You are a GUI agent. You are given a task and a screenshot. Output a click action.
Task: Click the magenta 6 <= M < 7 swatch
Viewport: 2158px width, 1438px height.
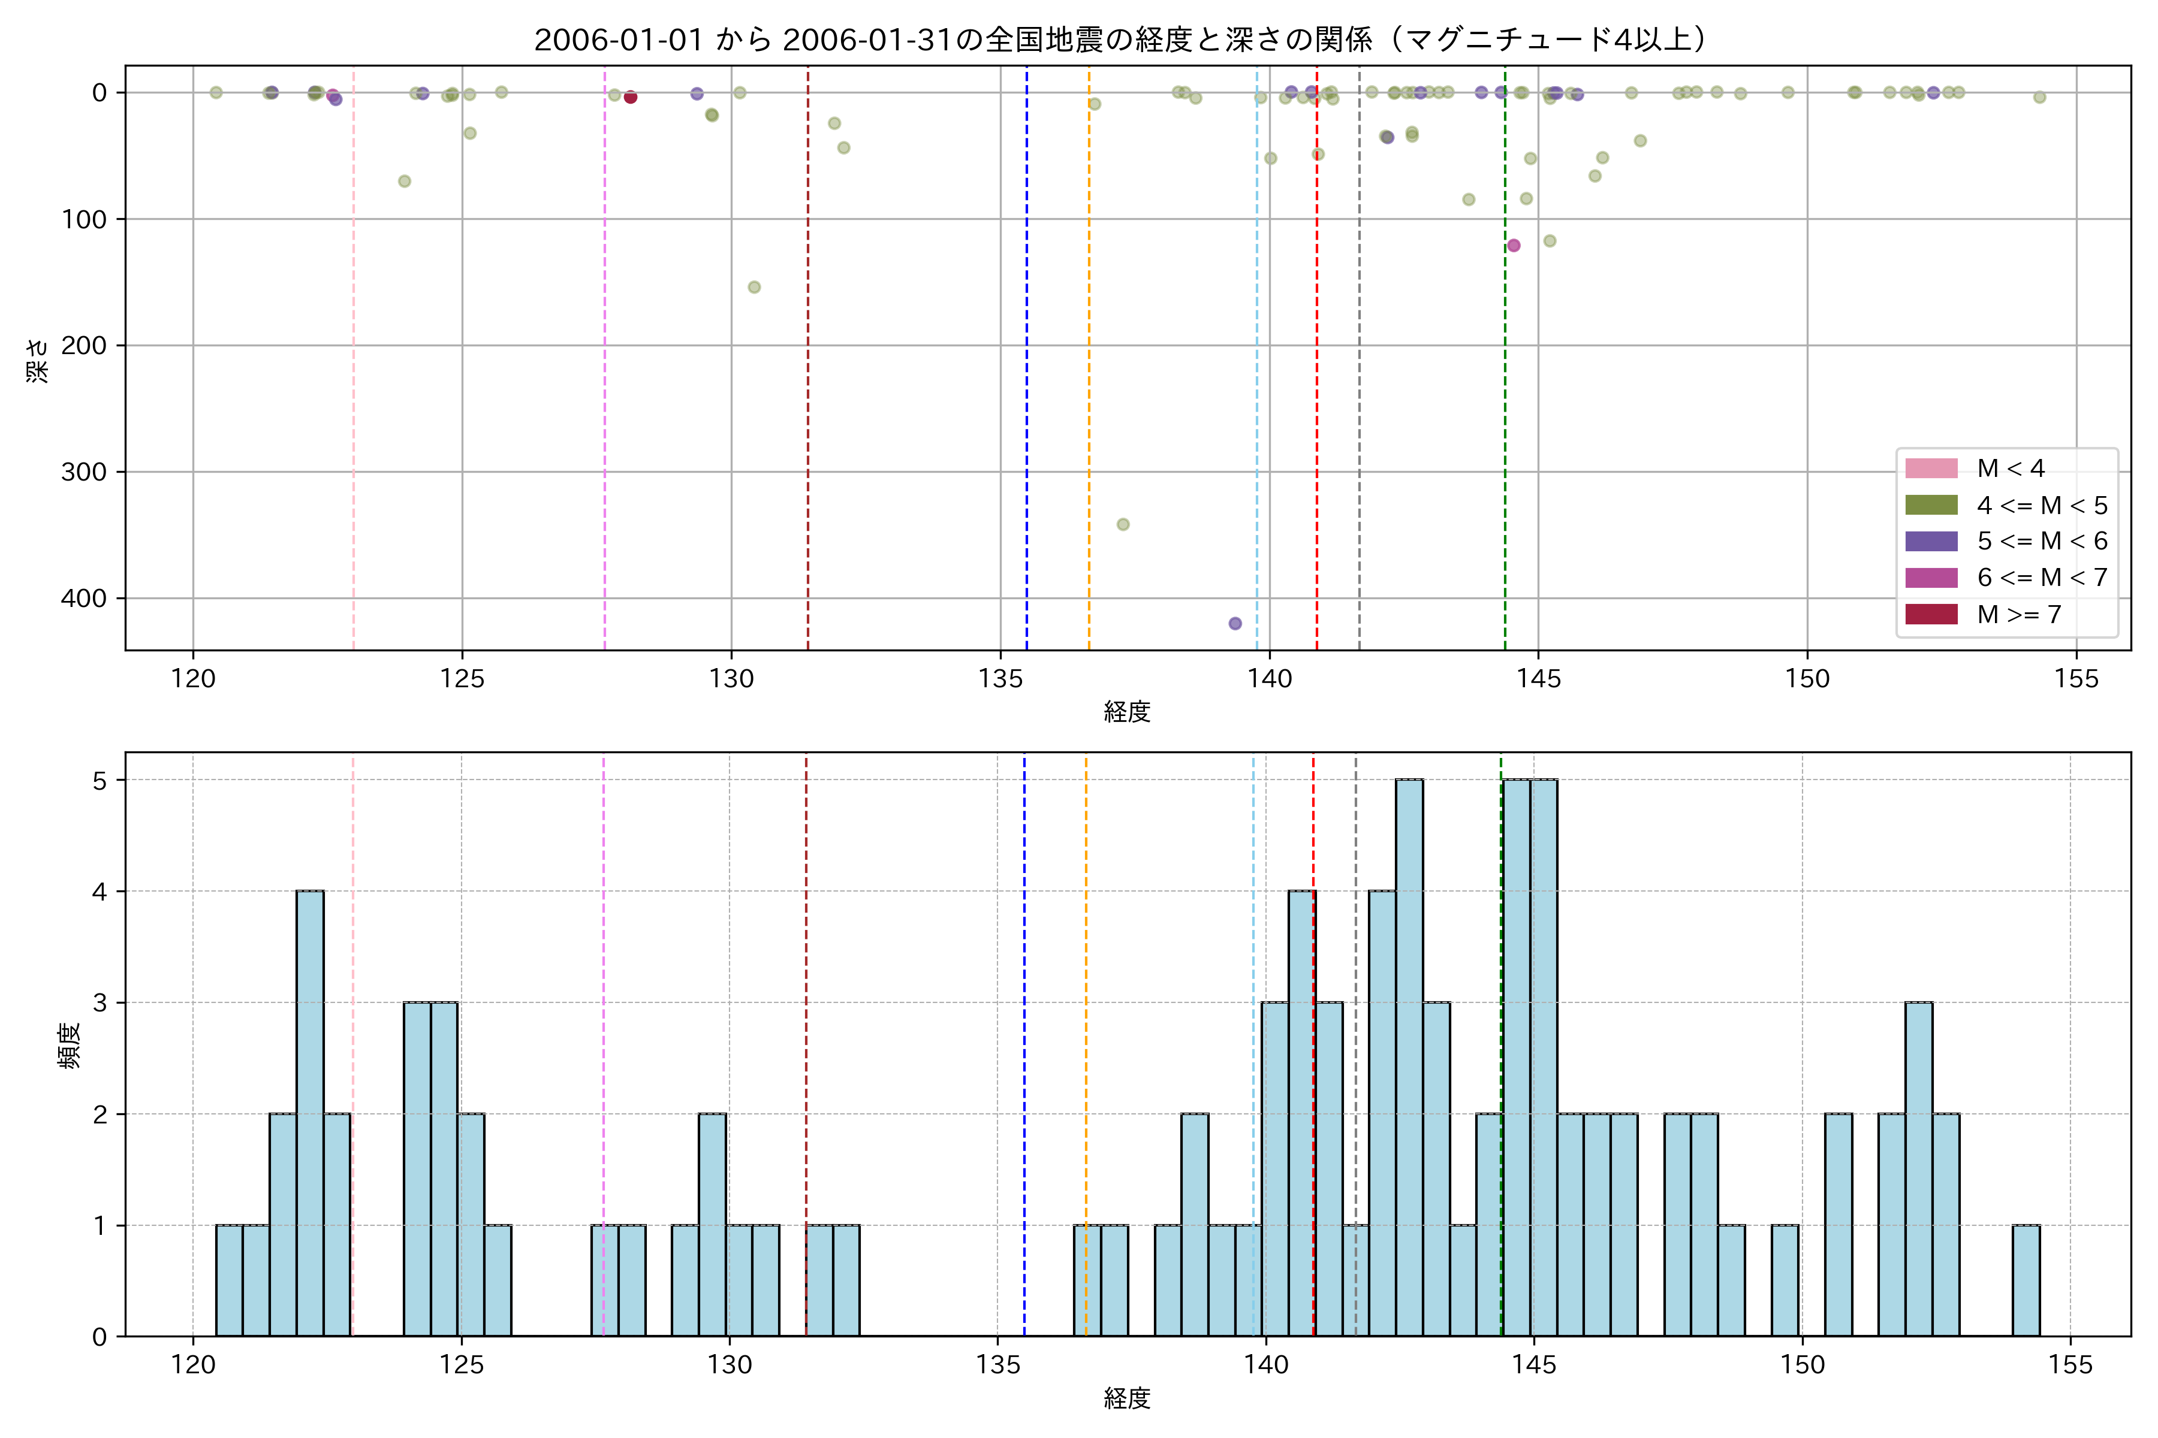tap(1930, 578)
